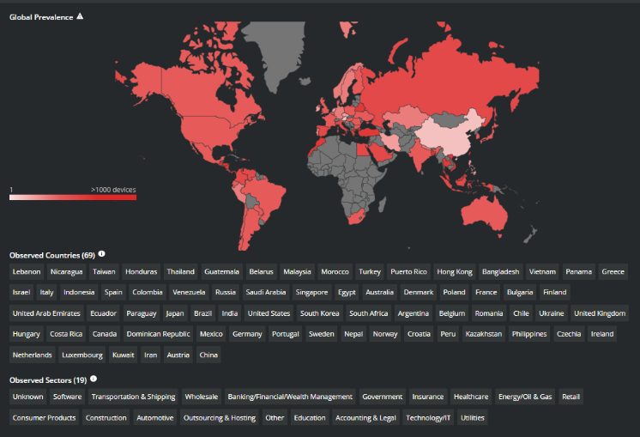Click the Government sector tag
Image resolution: width=640 pixels, height=437 pixels.
tap(383, 397)
